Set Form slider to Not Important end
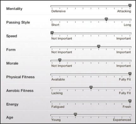This screenshot has width=136, height=124. (52, 47)
